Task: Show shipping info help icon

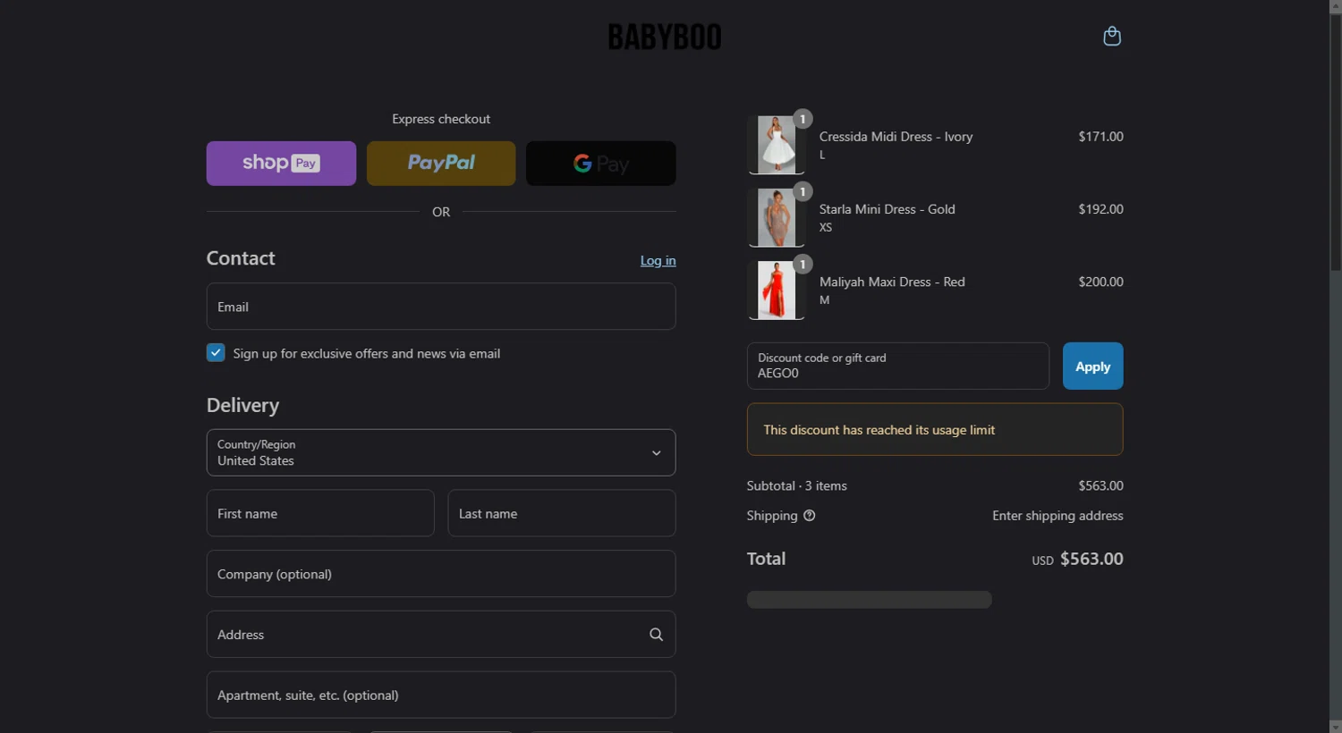Action: point(809,516)
